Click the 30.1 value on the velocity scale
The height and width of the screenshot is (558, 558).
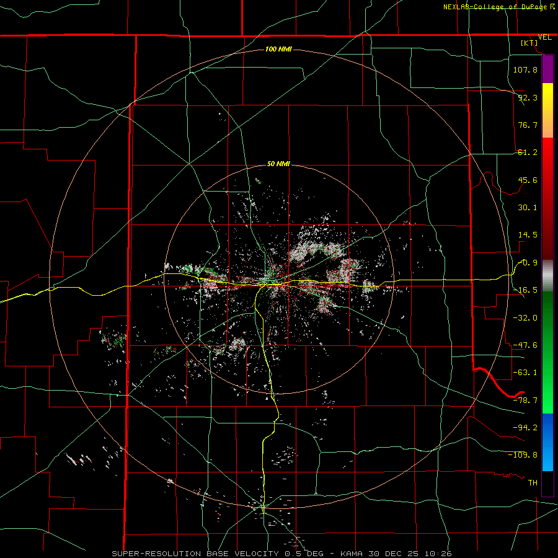pyautogui.click(x=528, y=208)
